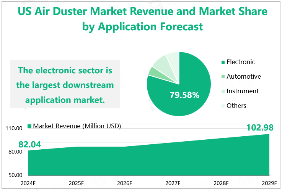
Task: Click the 79.58% pie label
Action: pos(184,95)
